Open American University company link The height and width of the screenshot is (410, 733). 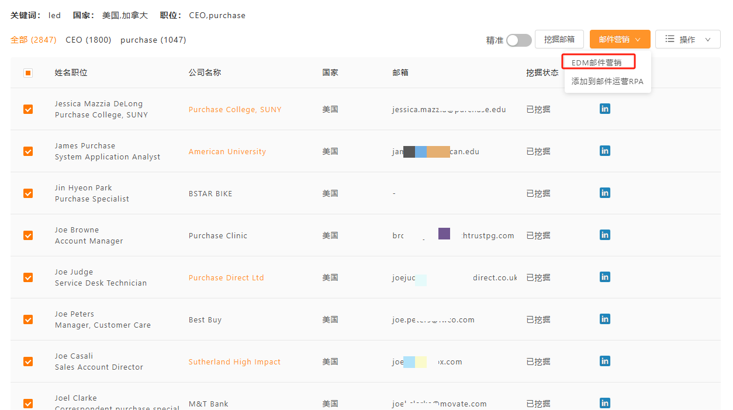[227, 151]
